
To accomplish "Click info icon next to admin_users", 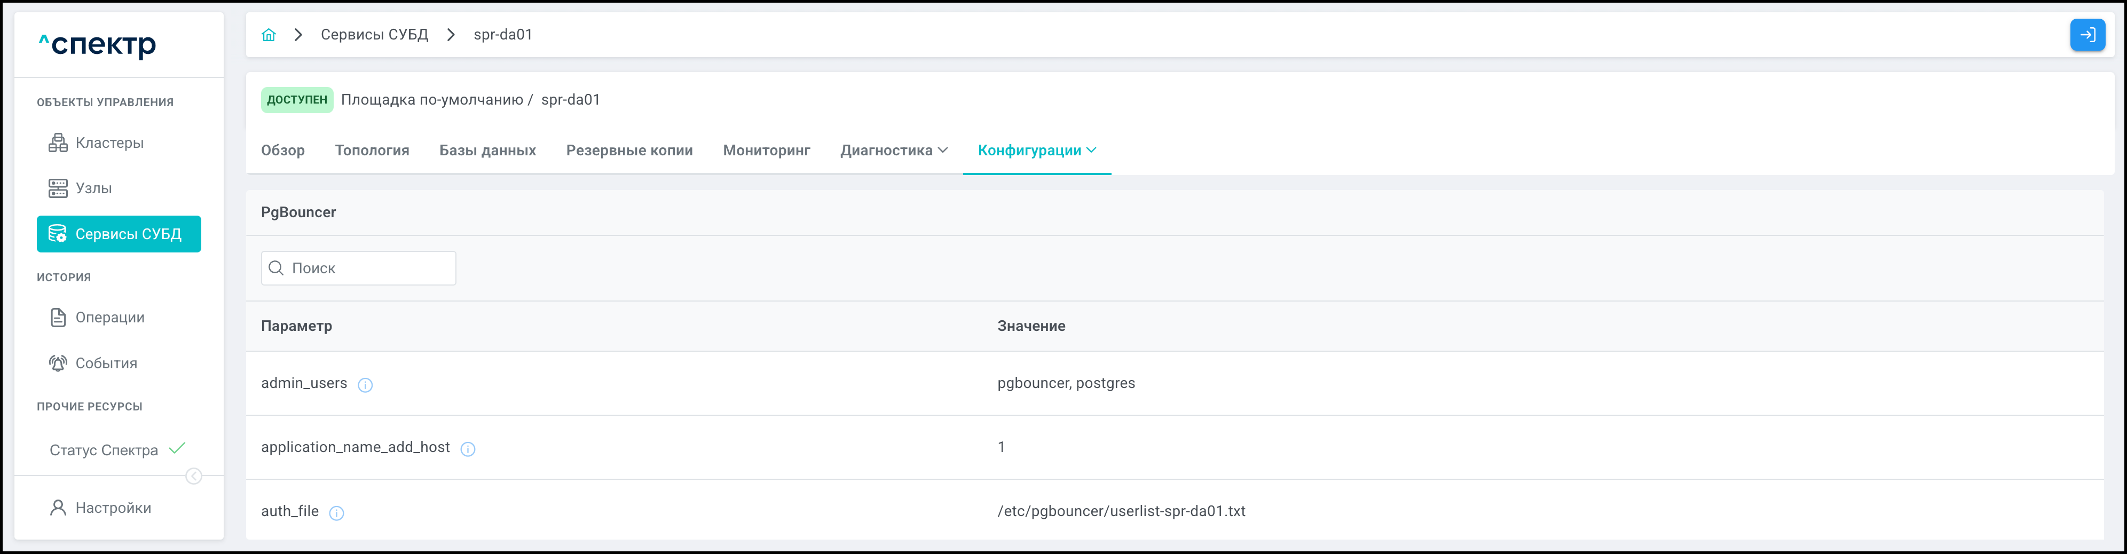I will tap(365, 385).
